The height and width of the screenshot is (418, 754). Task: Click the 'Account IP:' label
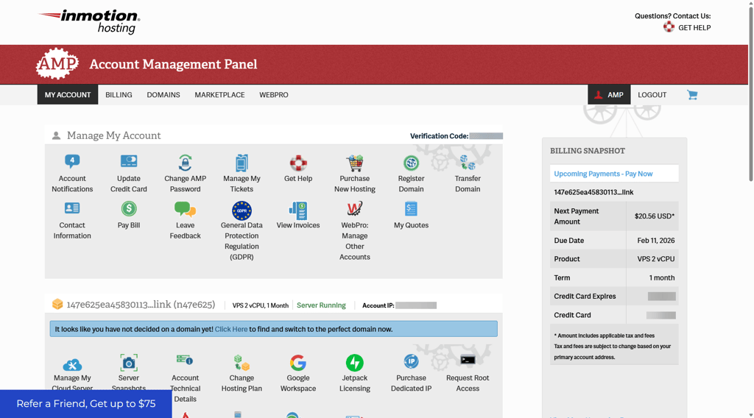click(378, 305)
